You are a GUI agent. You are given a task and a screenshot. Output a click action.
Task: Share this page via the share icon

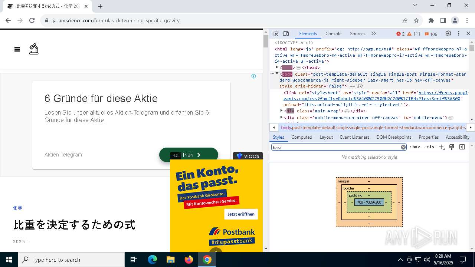point(404,20)
